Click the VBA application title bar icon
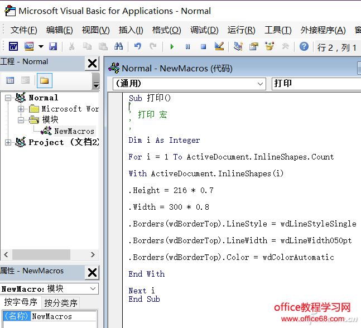Image resolution: width=361 pixels, height=328 pixels. click(10, 11)
